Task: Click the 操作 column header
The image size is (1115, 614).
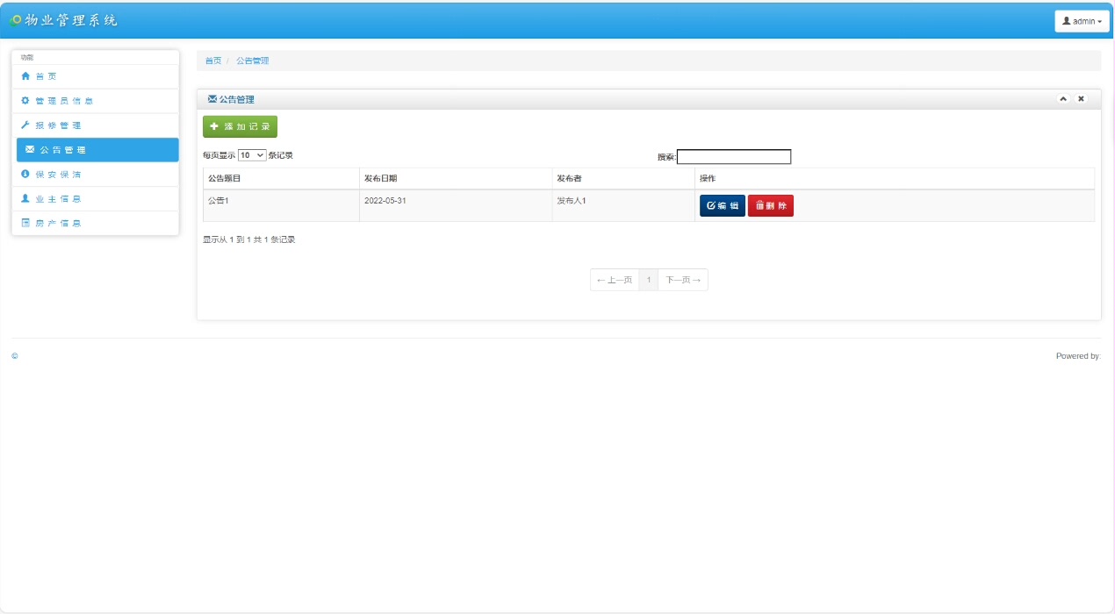Action: [x=895, y=179]
